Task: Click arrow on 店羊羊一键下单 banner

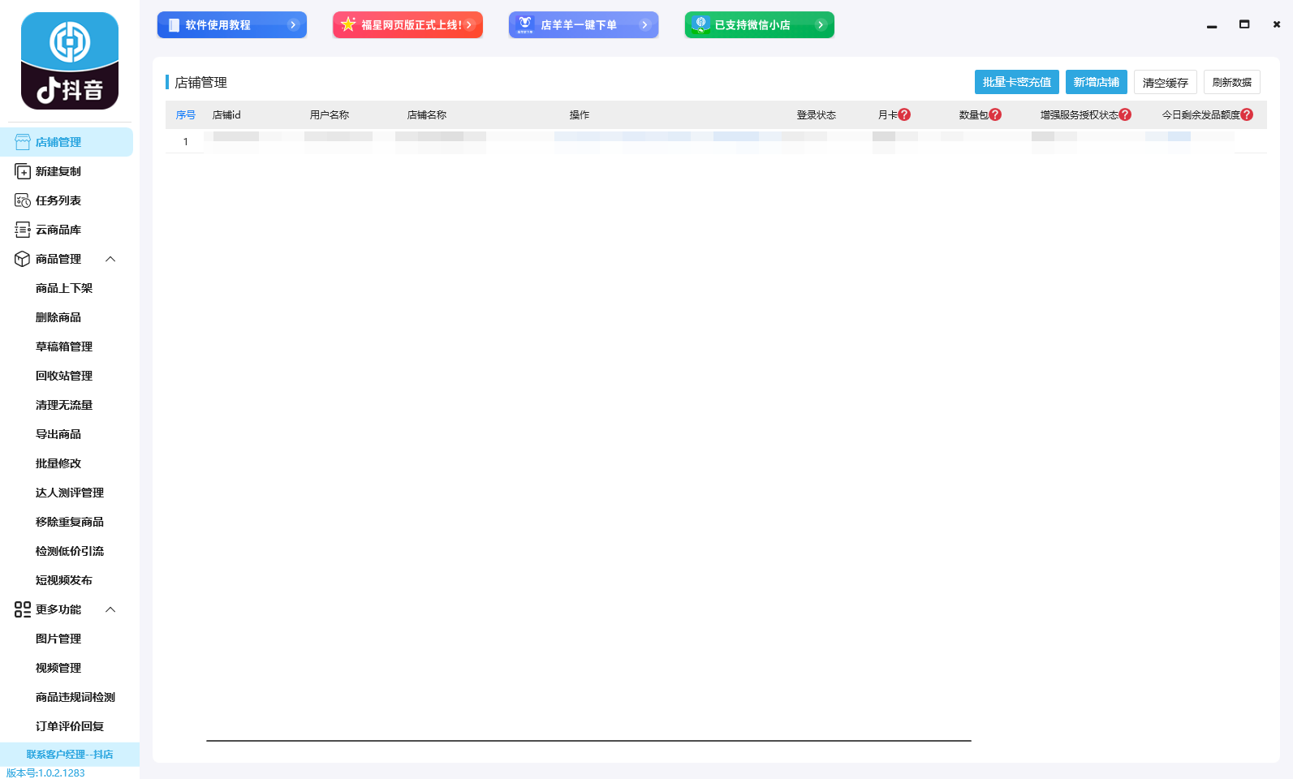Action: (644, 25)
